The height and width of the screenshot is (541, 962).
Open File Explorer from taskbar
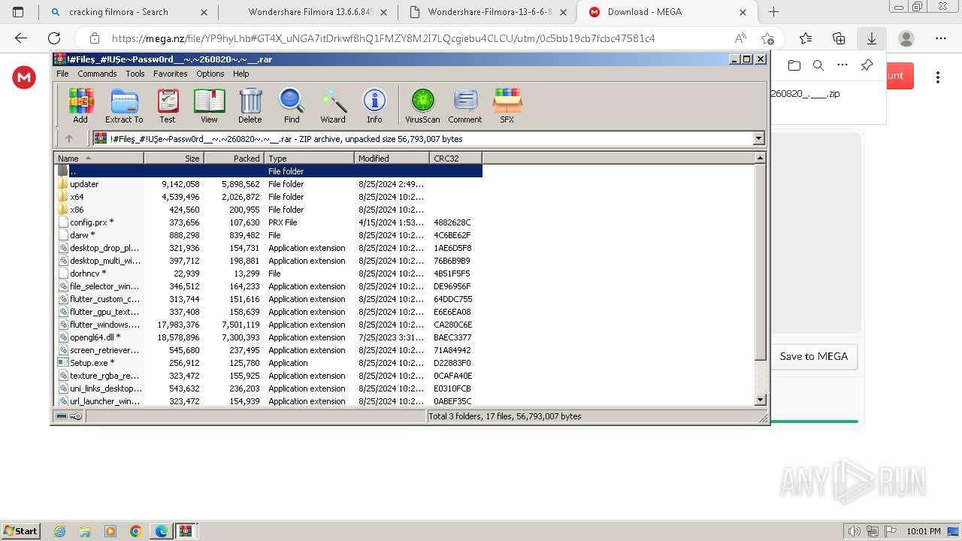[x=85, y=531]
